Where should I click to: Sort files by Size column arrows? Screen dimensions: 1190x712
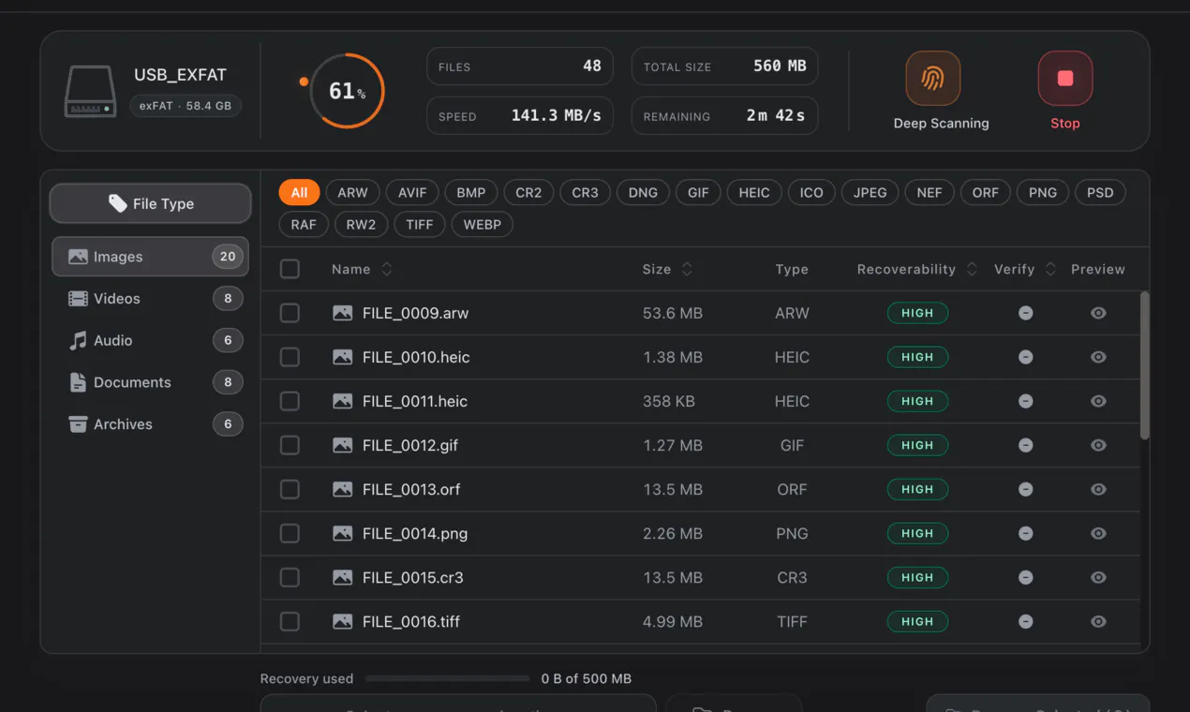687,269
